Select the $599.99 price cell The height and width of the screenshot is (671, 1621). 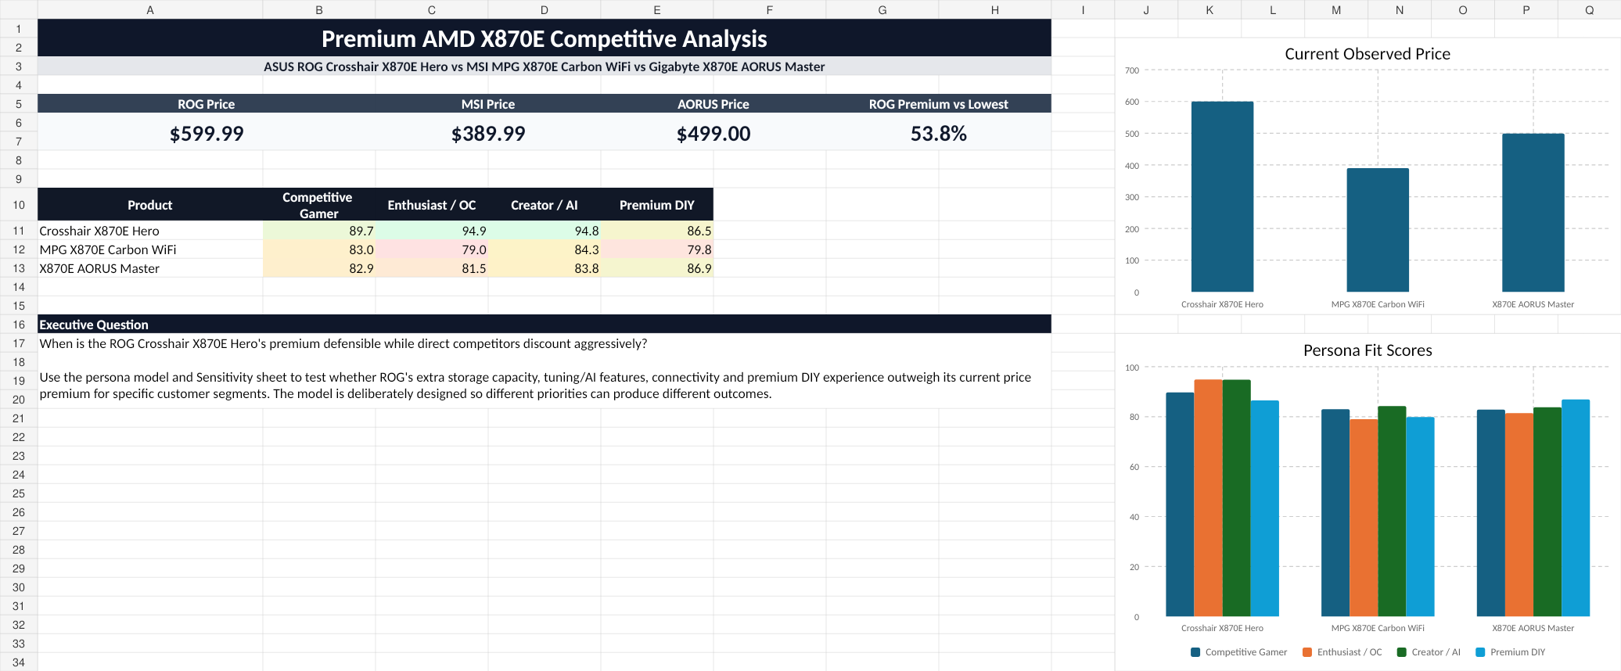click(207, 133)
